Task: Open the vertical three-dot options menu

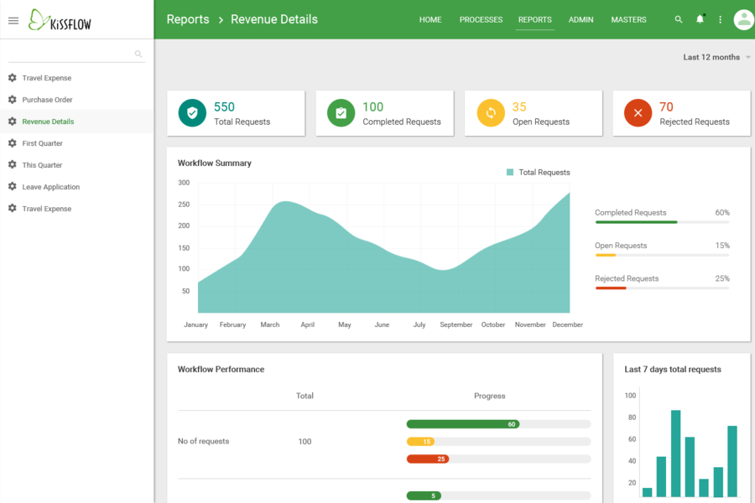Action: 720,19
